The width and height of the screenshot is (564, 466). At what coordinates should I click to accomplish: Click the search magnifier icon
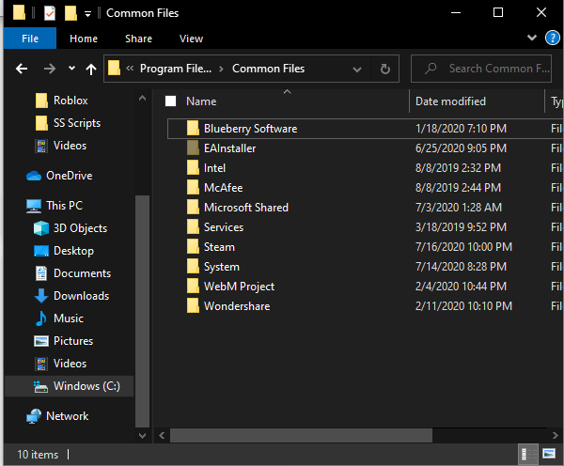(431, 69)
